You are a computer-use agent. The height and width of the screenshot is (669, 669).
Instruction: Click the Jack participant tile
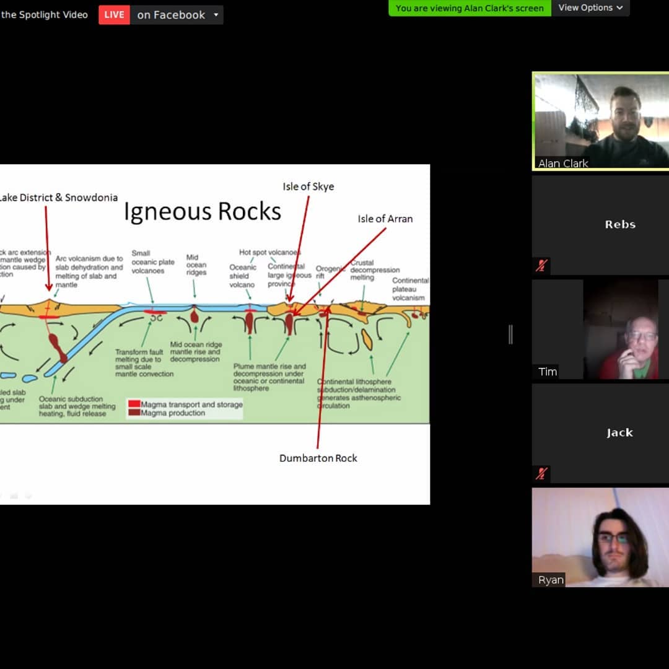pos(619,432)
